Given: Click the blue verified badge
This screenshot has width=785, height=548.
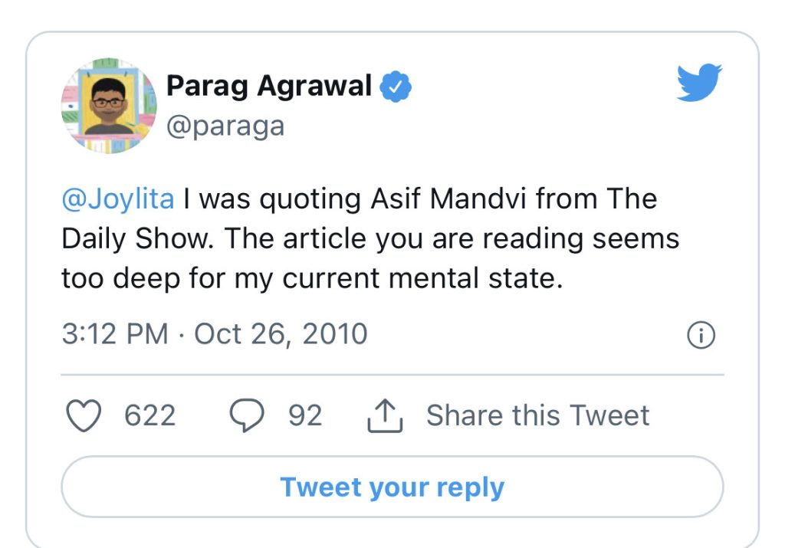Looking at the screenshot, I should [396, 87].
